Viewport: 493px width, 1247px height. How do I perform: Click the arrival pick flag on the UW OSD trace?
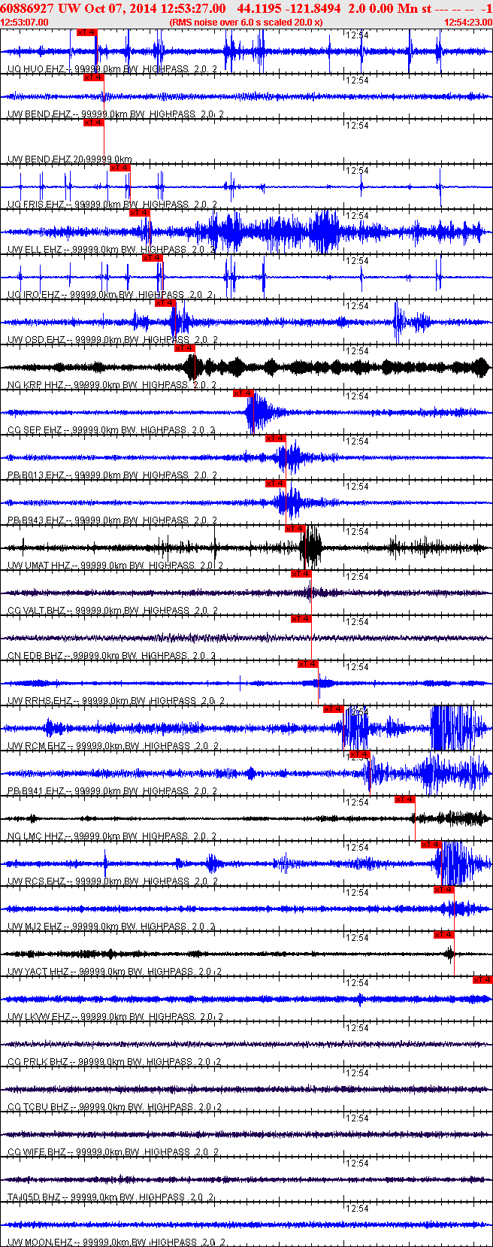165,303
